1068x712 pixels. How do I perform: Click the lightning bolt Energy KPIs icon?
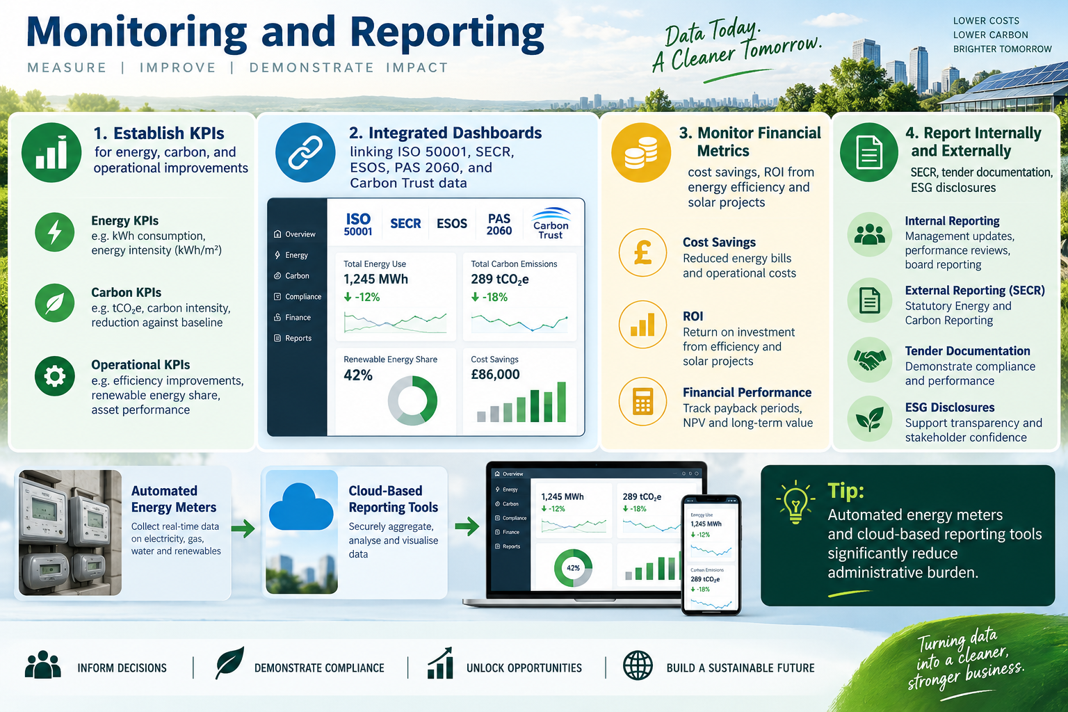click(55, 232)
